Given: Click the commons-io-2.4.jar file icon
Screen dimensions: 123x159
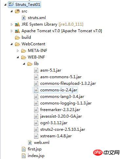Looking at the screenshot, I should (x=36, y=90).
